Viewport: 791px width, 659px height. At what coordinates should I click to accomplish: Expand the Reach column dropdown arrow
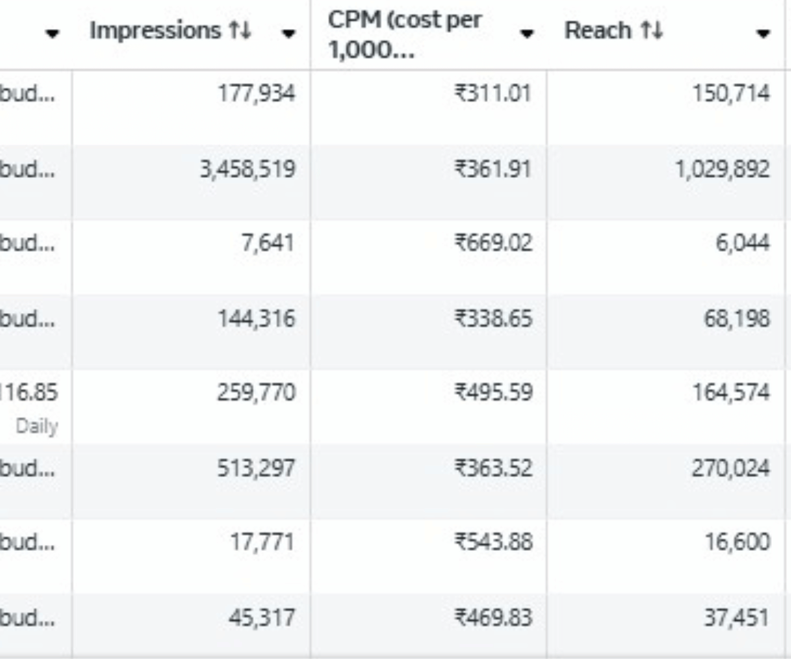point(763,34)
